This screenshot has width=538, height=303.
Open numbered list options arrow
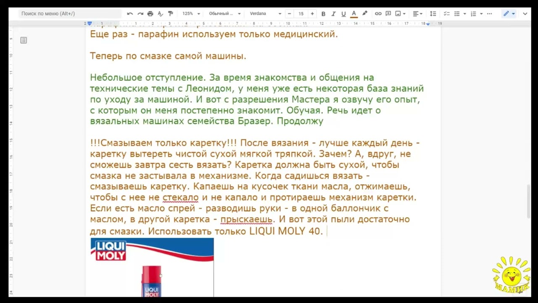point(481,13)
